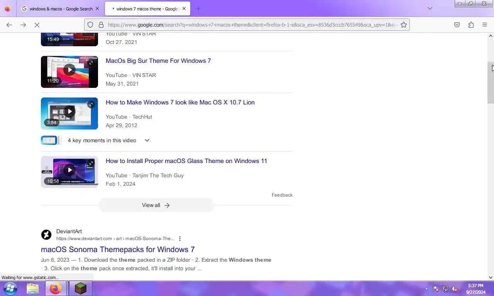494x296 pixels.
Task: Open 'macOS Sonoma Themepacks for Windows 7' result
Action: [x=118, y=249]
